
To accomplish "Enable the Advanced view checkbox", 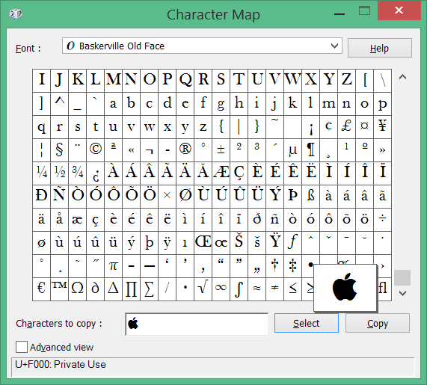I will coord(22,347).
